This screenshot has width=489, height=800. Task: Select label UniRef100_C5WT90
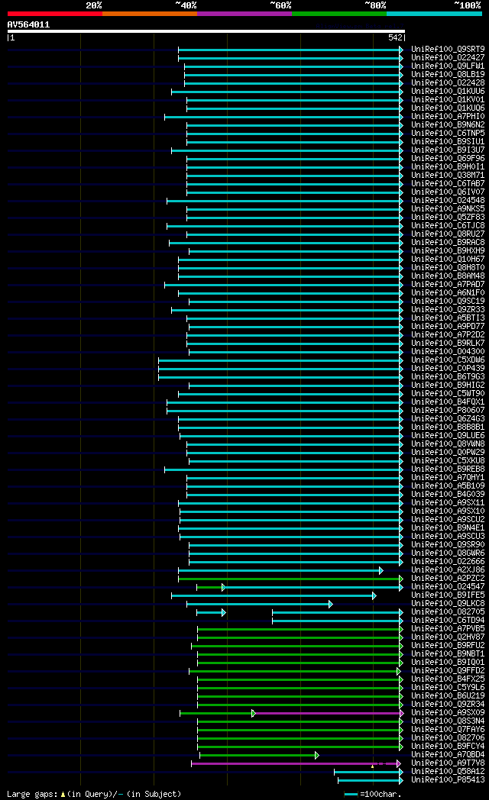click(448, 393)
